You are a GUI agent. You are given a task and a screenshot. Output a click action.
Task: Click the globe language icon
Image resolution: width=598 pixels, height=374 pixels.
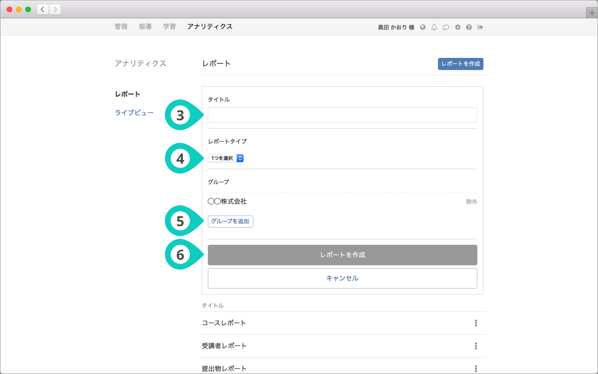(x=423, y=27)
